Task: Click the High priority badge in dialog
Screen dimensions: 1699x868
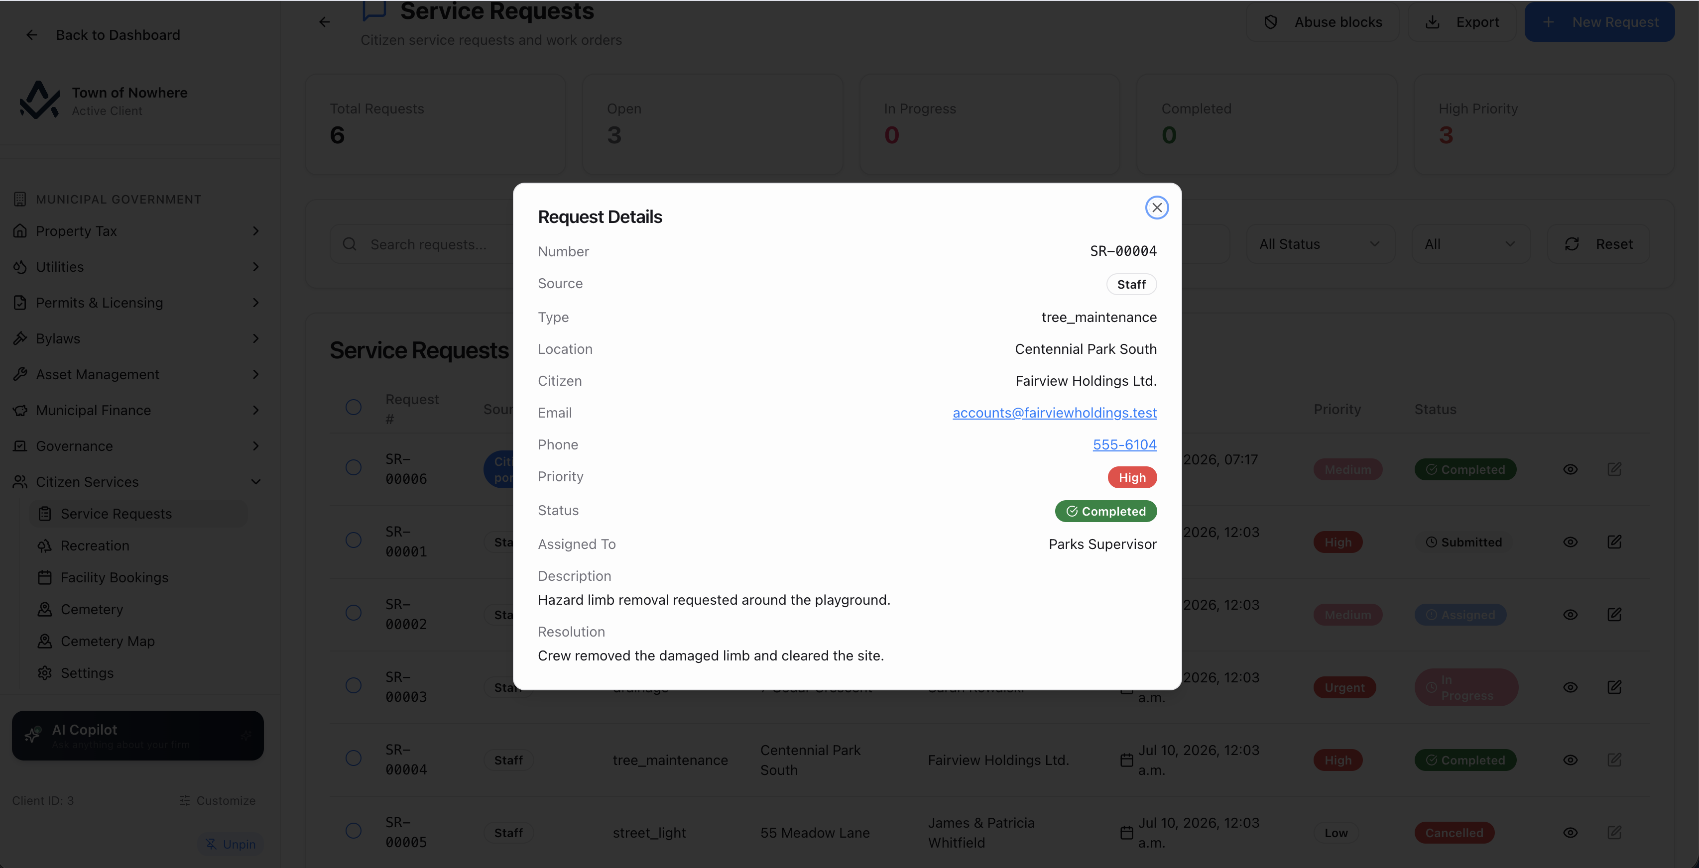Action: [1132, 477]
